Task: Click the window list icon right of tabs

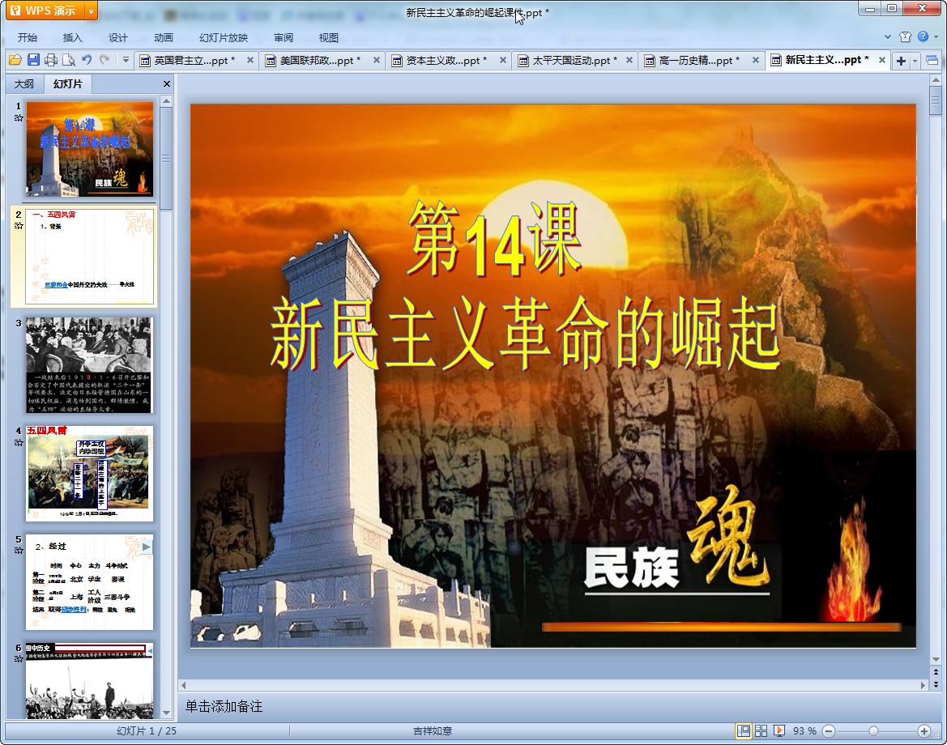Action: pos(932,60)
